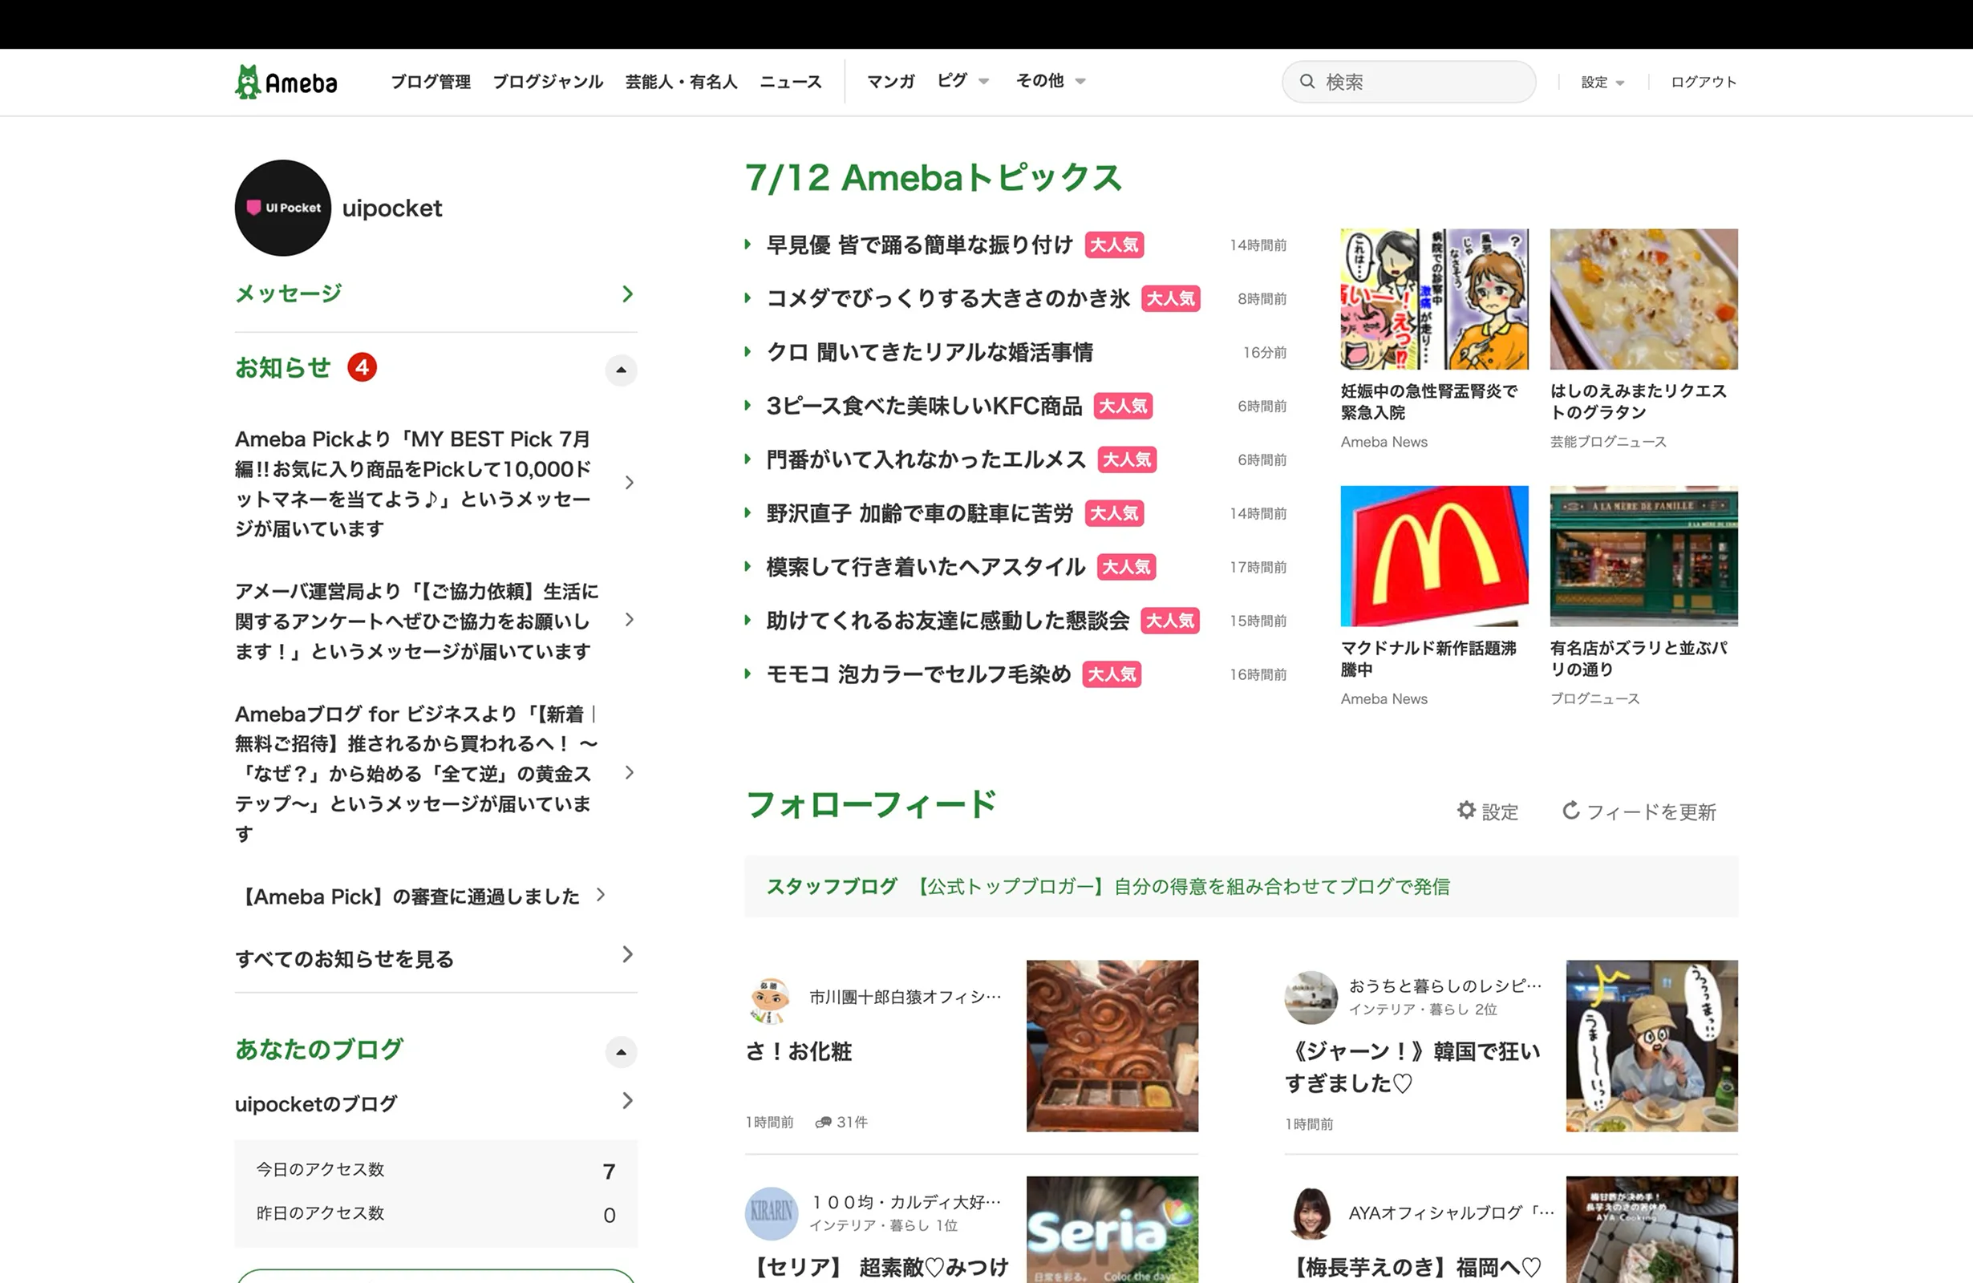Viewport: 1973px width, 1283px height.
Task: Open the 設定 dropdown at top right
Action: coord(1600,81)
